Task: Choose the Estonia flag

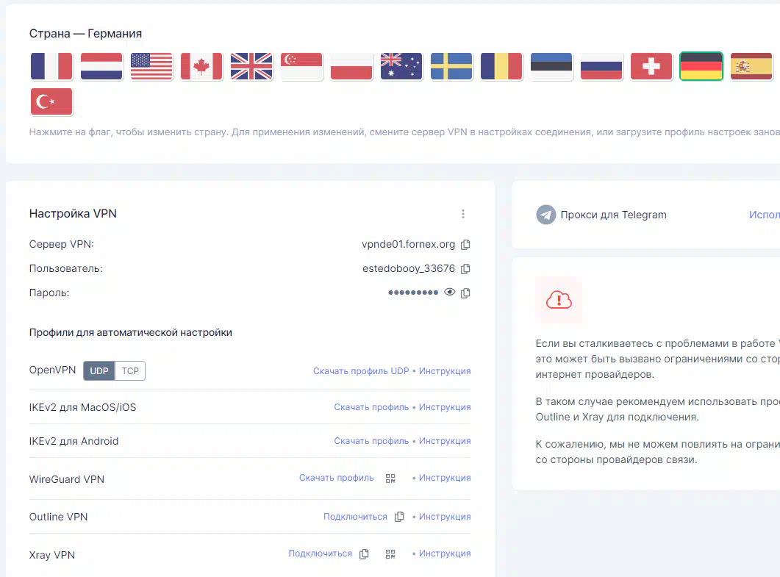Action: click(551, 66)
